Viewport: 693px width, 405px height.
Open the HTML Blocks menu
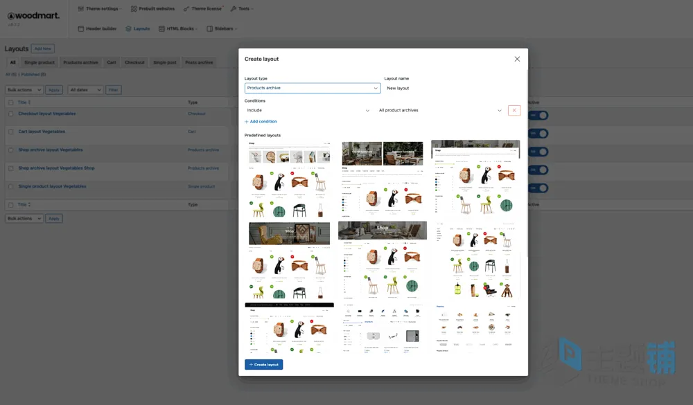[x=178, y=28]
